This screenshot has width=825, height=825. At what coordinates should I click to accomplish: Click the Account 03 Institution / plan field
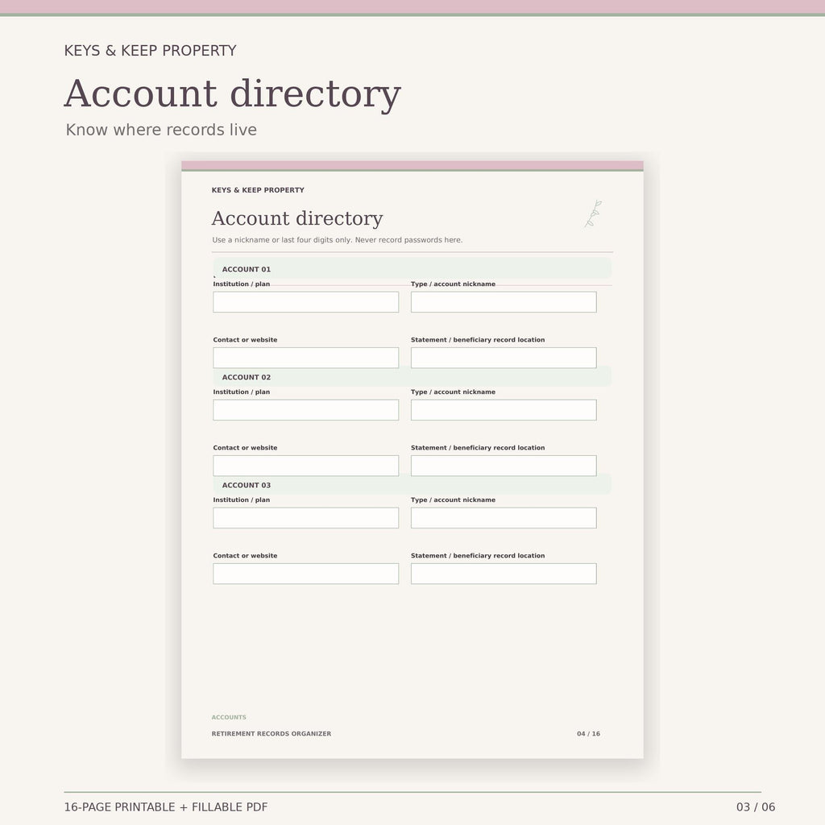[x=305, y=518]
